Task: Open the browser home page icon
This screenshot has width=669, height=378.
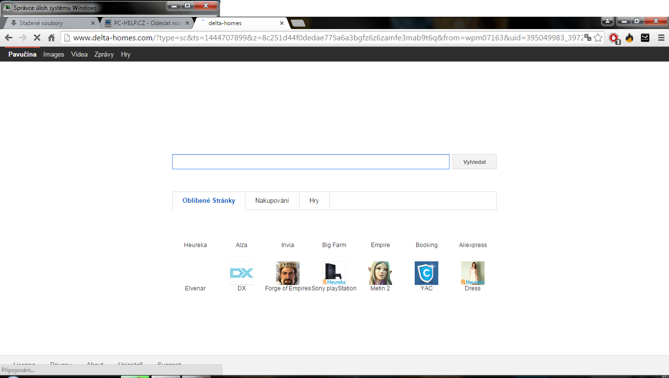Action: [x=51, y=38]
